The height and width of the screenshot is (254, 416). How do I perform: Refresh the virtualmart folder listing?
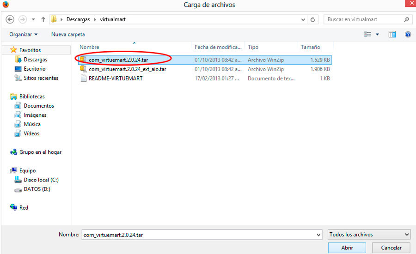[x=313, y=20]
